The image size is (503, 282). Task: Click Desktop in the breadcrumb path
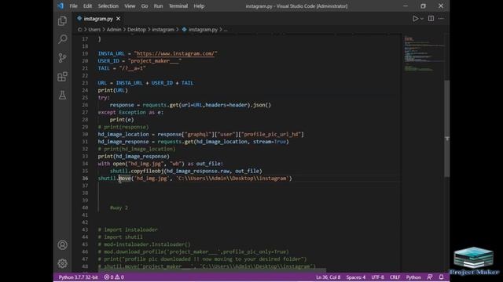tap(136, 30)
